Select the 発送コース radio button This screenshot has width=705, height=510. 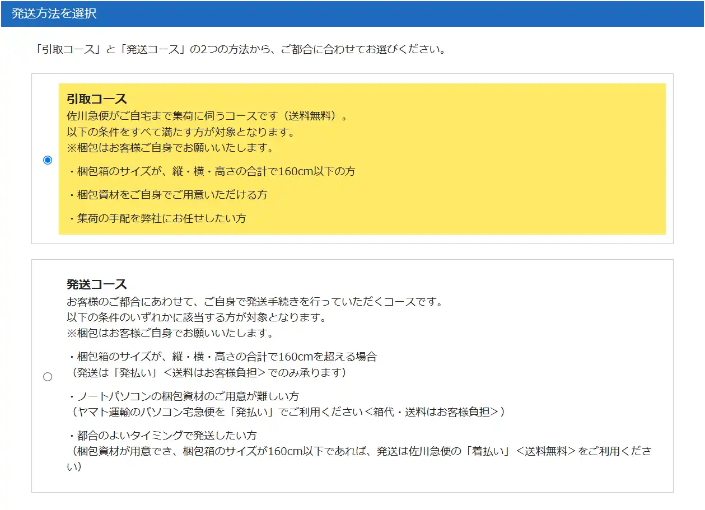pos(48,377)
